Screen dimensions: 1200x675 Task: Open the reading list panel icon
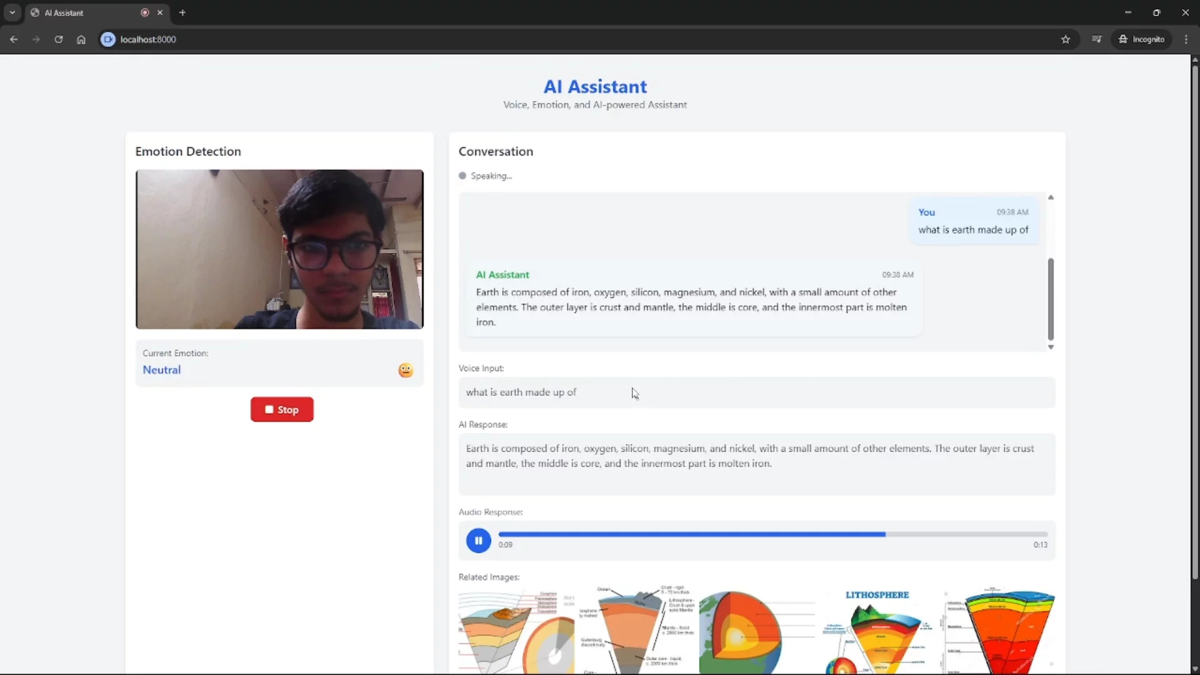[x=1097, y=39]
